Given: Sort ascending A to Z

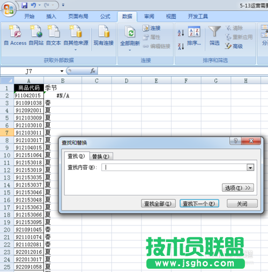Looking at the screenshot, I should point(181,33).
